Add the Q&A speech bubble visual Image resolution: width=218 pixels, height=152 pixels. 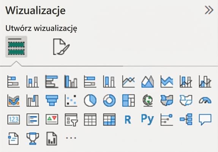click(205, 119)
